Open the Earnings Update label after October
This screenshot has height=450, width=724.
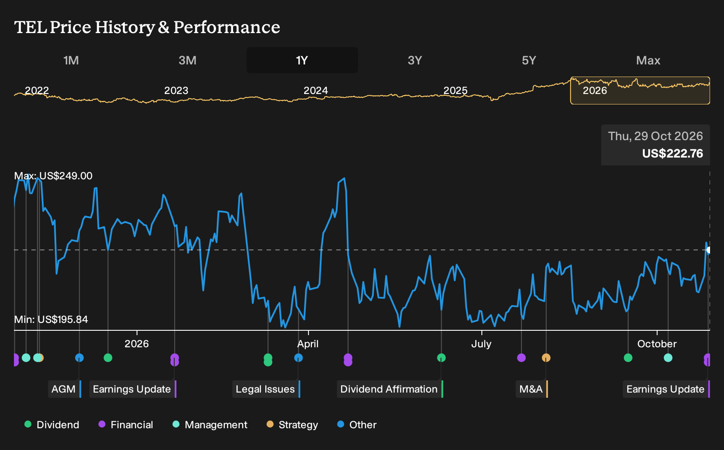tap(666, 389)
